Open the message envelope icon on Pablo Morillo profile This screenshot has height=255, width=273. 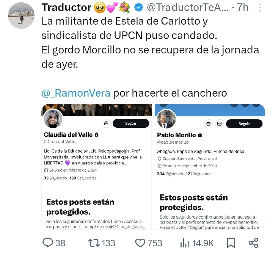220,124
